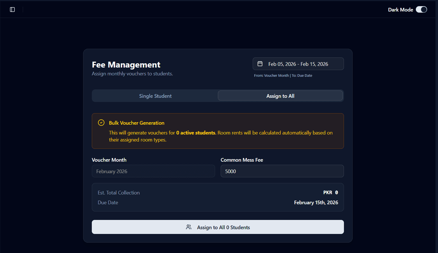Click the Dark Mode label text
The image size is (438, 253).
point(400,10)
